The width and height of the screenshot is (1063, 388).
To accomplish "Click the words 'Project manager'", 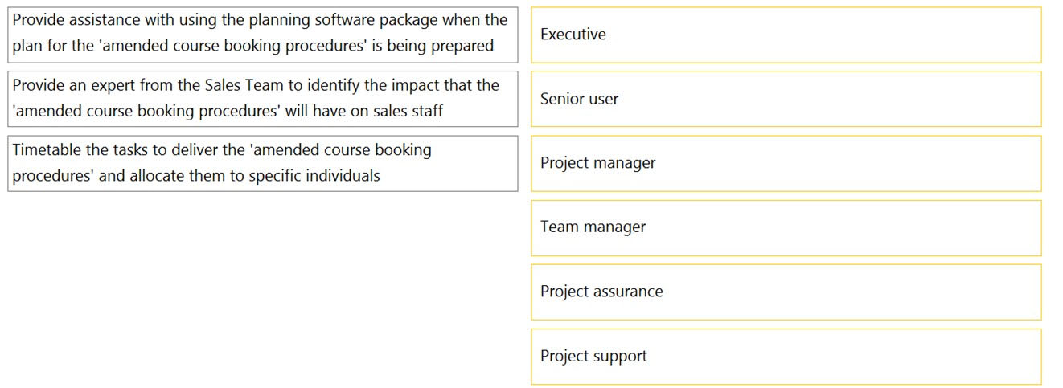I will 598,163.
